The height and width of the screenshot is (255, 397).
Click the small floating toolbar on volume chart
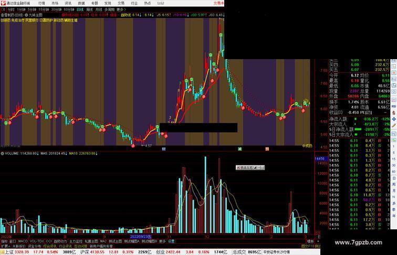click(x=250, y=168)
